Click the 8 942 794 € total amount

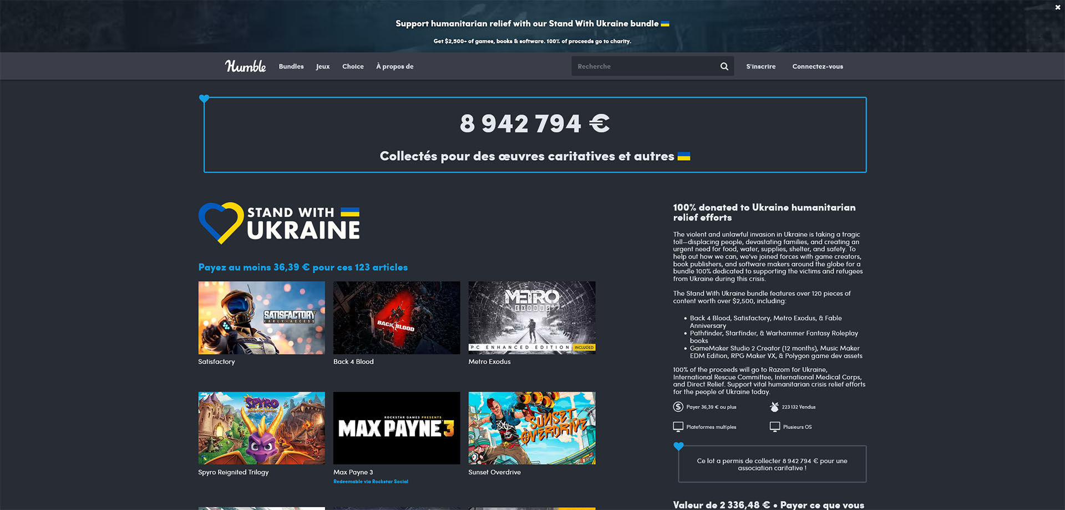(535, 123)
